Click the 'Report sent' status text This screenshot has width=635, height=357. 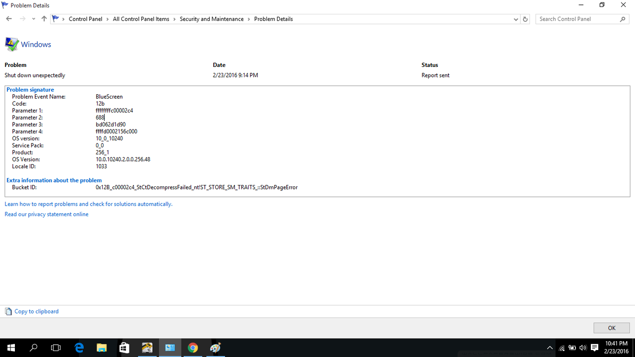(x=436, y=75)
